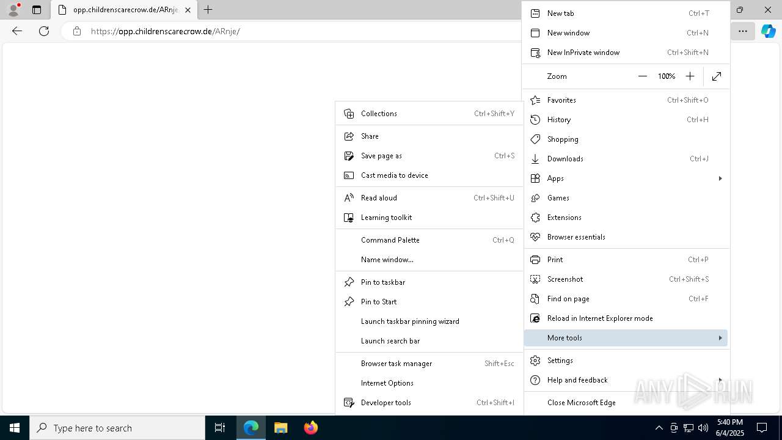Viewport: 782px width, 440px height.
Task: Click the Games icon in menu
Action: 535,198
